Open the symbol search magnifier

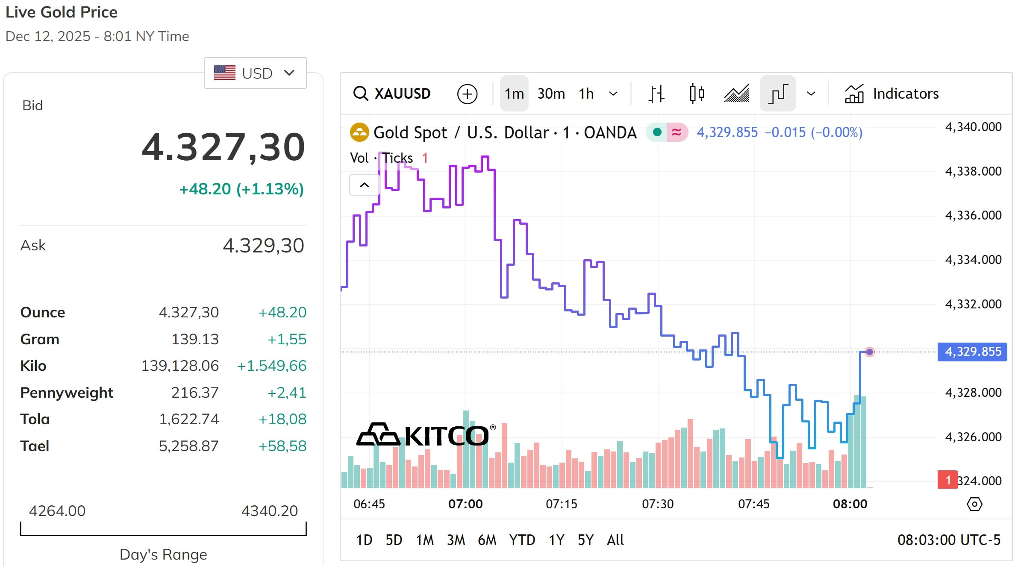[361, 94]
